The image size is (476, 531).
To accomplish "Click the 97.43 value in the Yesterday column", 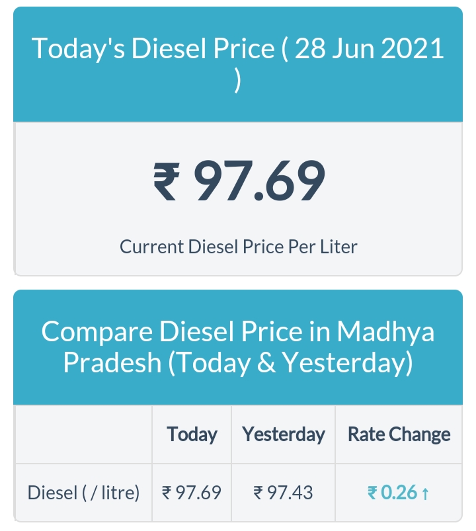I will tap(290, 493).
